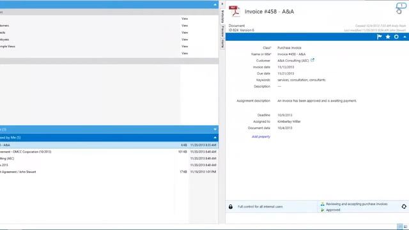
Task: Click the PDF file icon beside the invoice title
Action: [x=235, y=11]
